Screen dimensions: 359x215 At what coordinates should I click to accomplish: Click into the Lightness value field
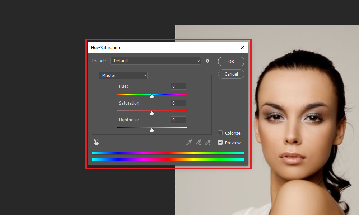coord(178,120)
